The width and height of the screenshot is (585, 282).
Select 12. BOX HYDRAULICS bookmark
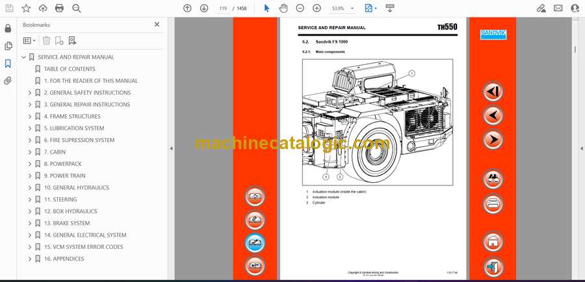pyautogui.click(x=70, y=211)
